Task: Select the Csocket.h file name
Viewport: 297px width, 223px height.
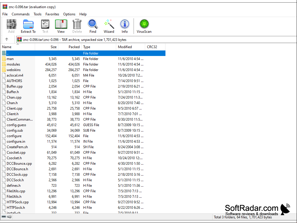Action: pos(14,158)
